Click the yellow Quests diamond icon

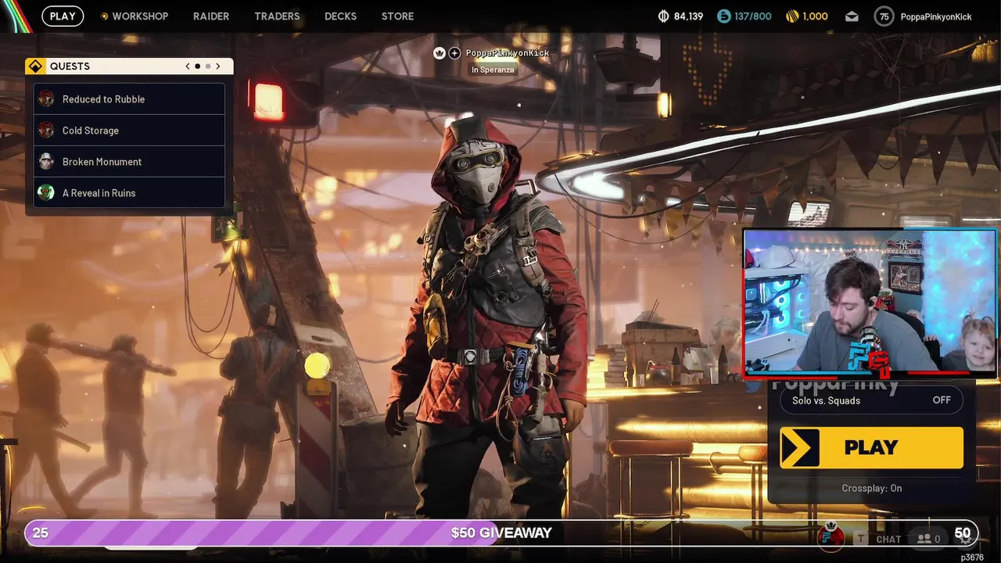pyautogui.click(x=34, y=66)
